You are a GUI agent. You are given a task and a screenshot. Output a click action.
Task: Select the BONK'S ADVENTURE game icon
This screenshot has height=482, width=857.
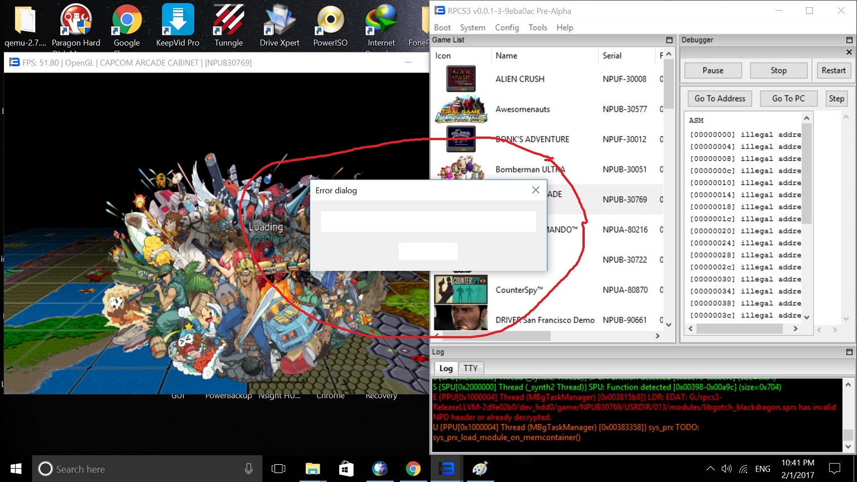point(461,139)
